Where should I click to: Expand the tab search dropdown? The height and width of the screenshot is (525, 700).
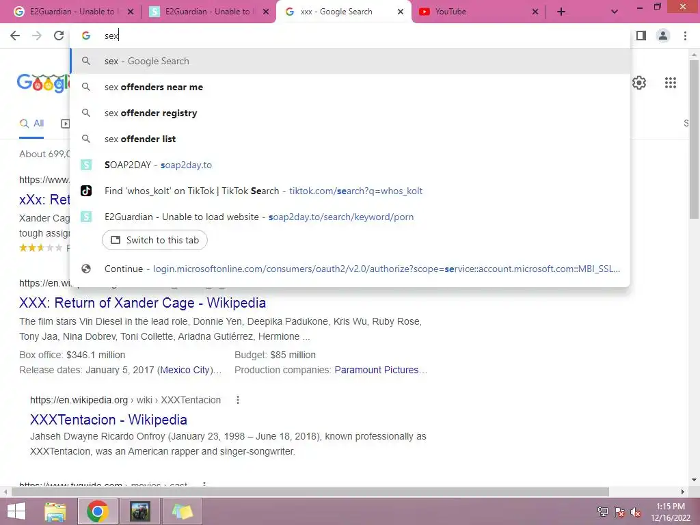coord(615,12)
